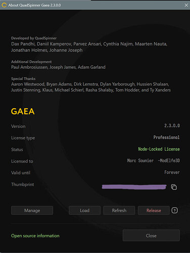Screen dimensions: 190x253
Task: Click the Version label
Action: [x=18, y=126]
